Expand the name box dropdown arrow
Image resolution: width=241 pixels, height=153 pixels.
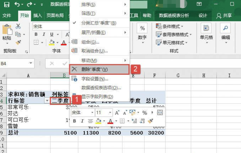click(31, 63)
